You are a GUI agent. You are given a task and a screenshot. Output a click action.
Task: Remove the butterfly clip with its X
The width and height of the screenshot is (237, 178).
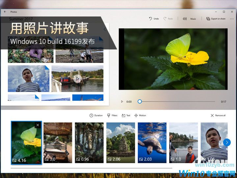click(38, 125)
